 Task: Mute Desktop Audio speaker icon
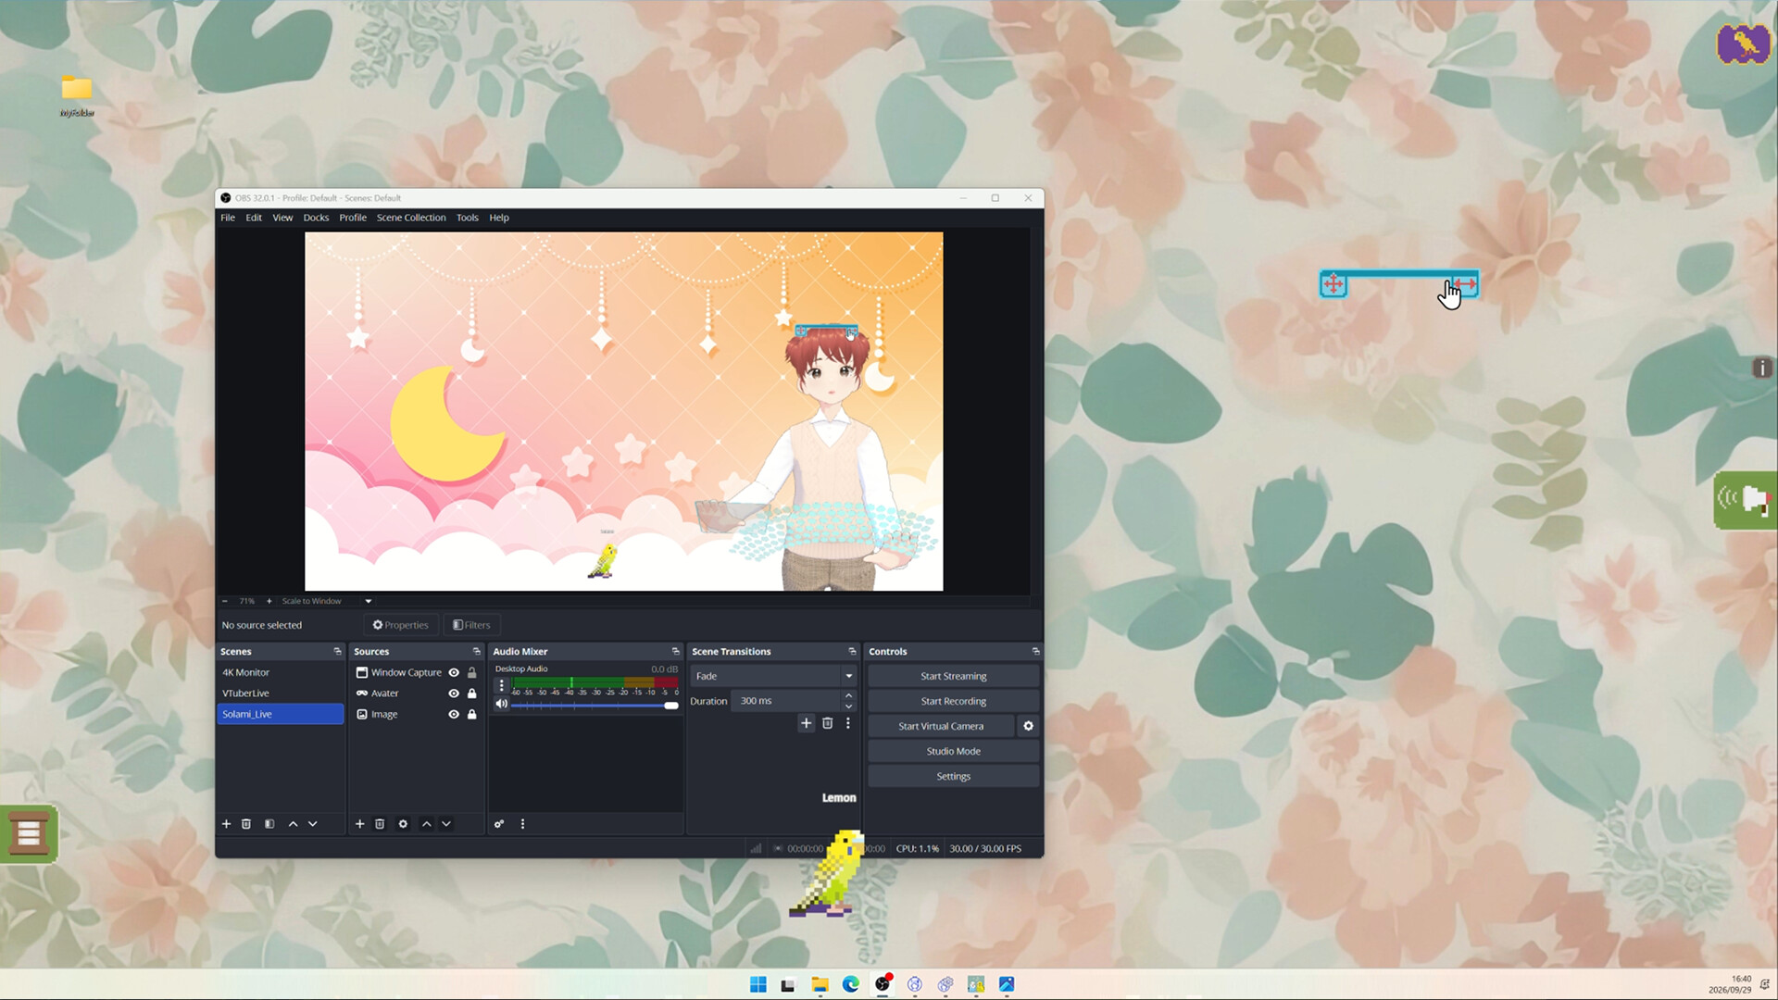point(501,705)
